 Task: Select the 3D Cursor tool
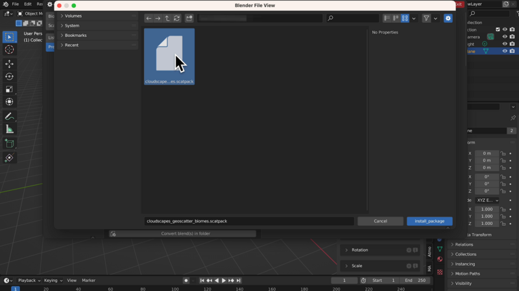[9, 50]
